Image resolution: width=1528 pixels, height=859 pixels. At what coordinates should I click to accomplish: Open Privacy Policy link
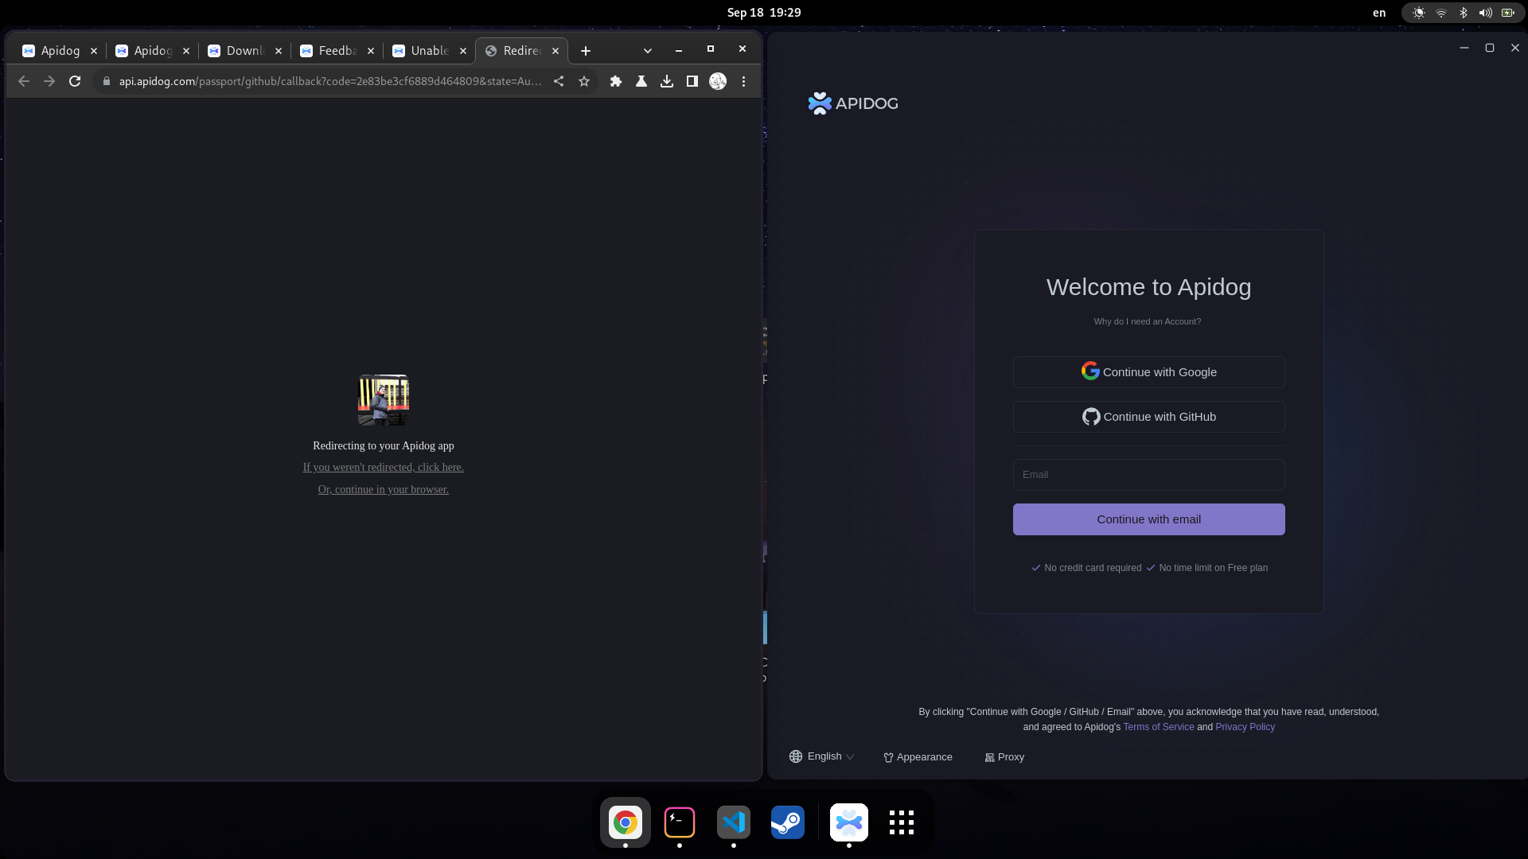tap(1245, 727)
